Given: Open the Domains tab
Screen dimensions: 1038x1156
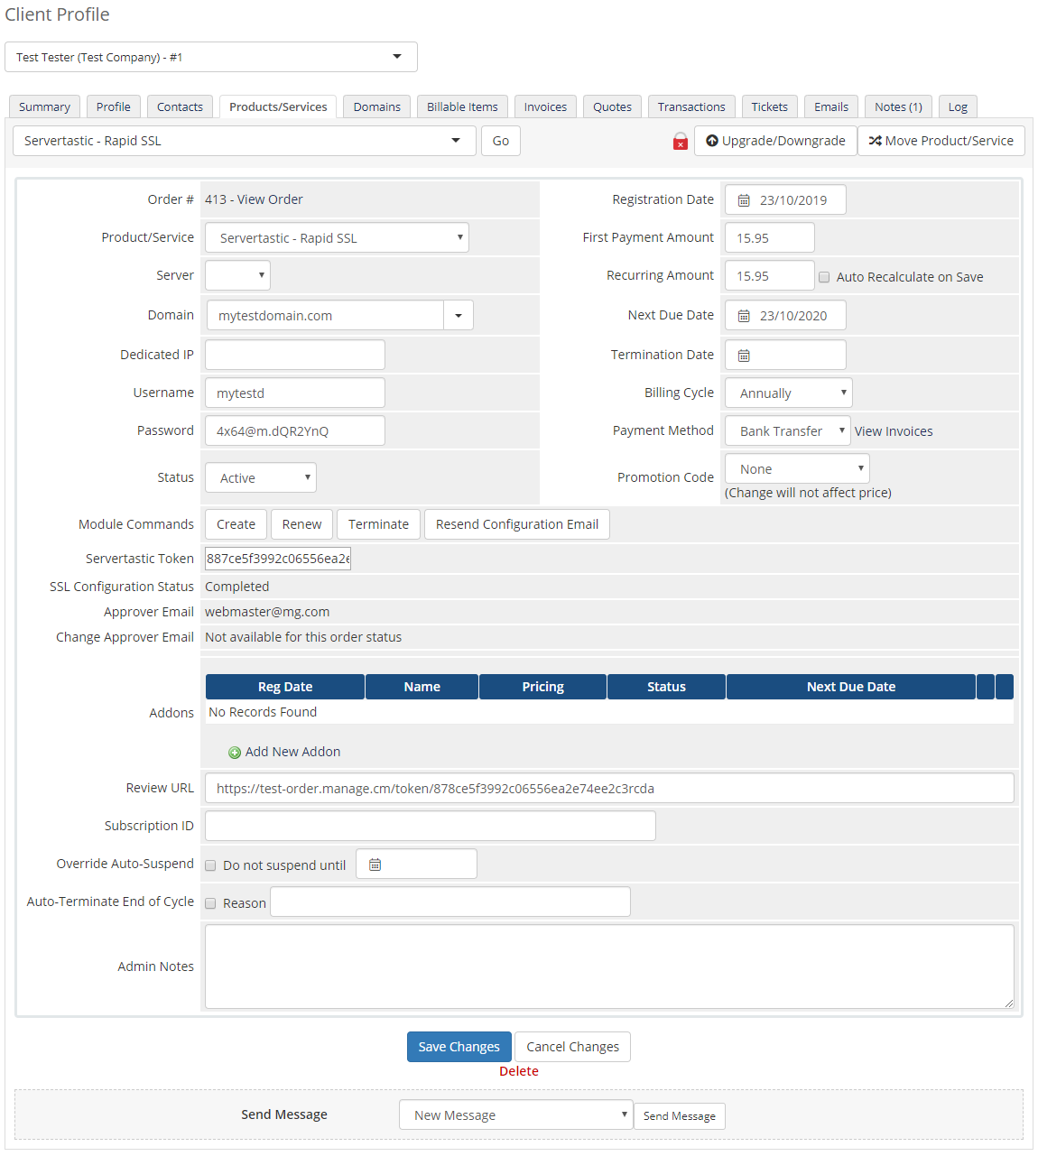Looking at the screenshot, I should click(377, 106).
